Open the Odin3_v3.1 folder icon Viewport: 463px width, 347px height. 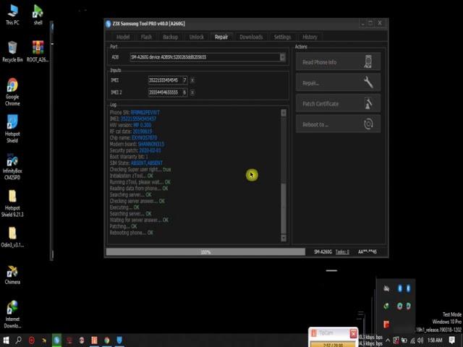(x=12, y=237)
